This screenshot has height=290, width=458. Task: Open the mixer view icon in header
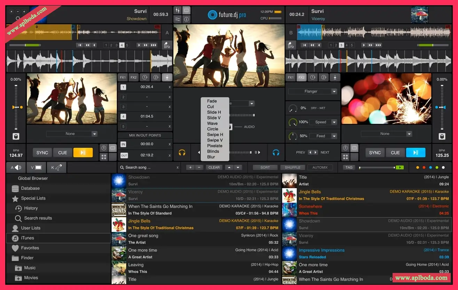coord(177,11)
